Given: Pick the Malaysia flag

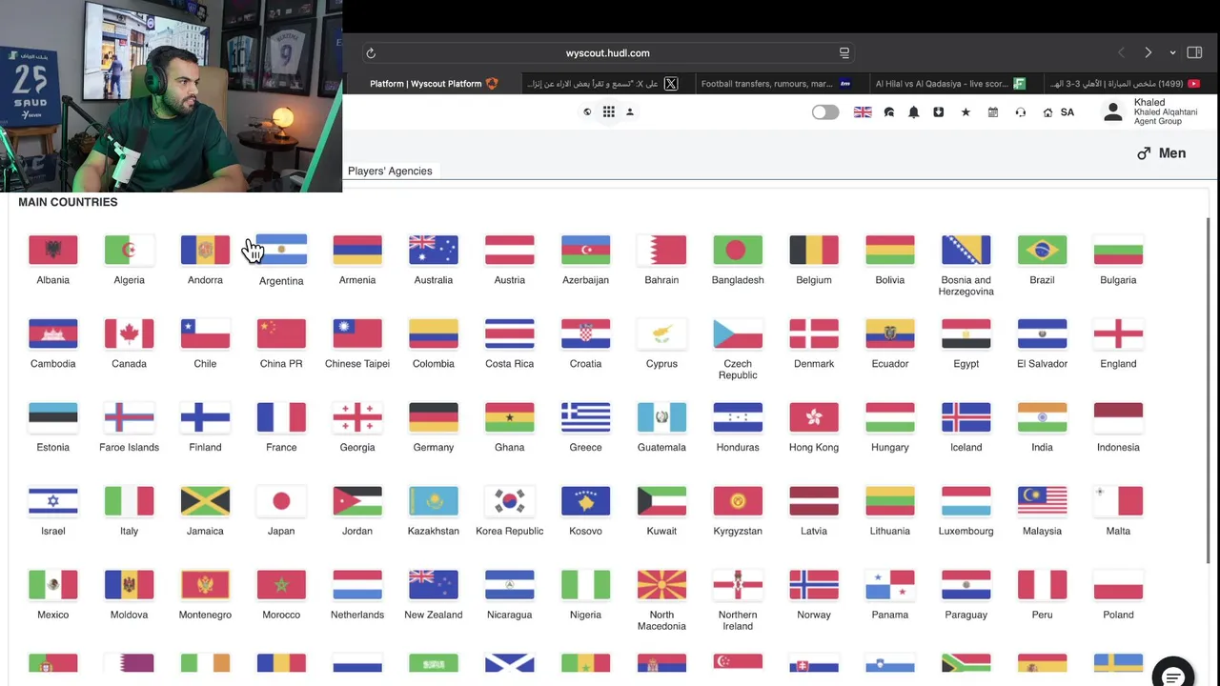Looking at the screenshot, I should 1042,501.
